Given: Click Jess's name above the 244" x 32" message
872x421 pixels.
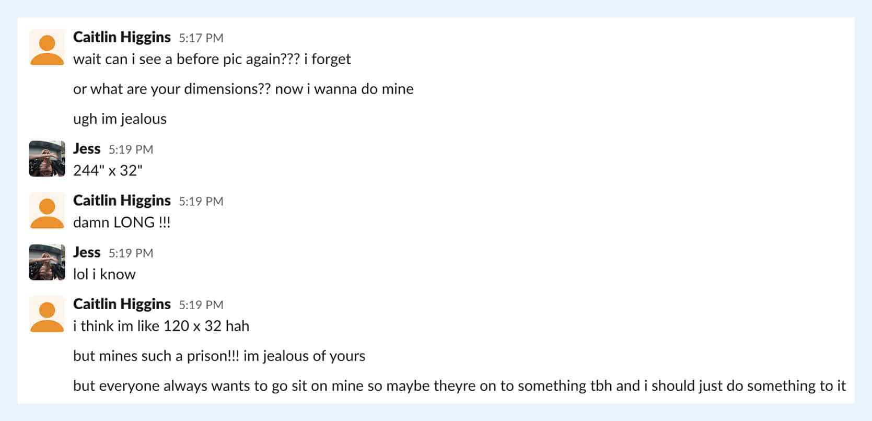Looking at the screenshot, I should (x=87, y=148).
